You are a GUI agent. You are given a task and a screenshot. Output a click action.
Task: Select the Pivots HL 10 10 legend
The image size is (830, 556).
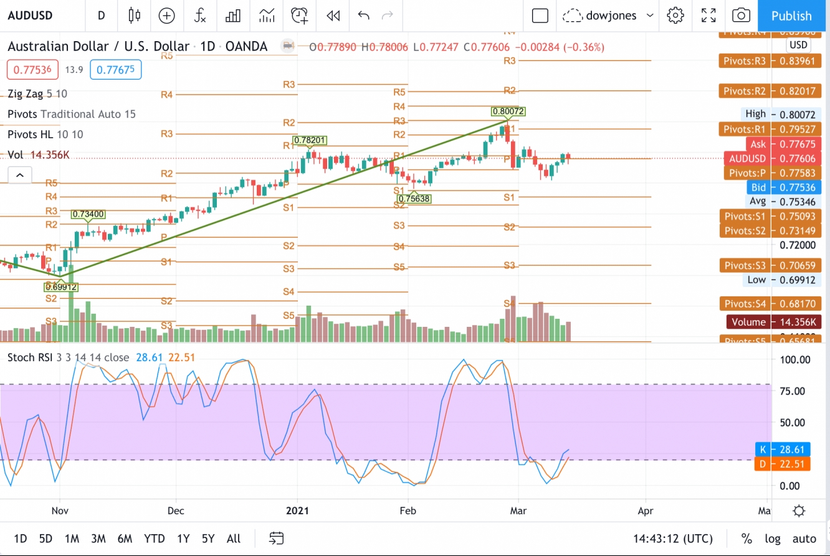pyautogui.click(x=45, y=134)
